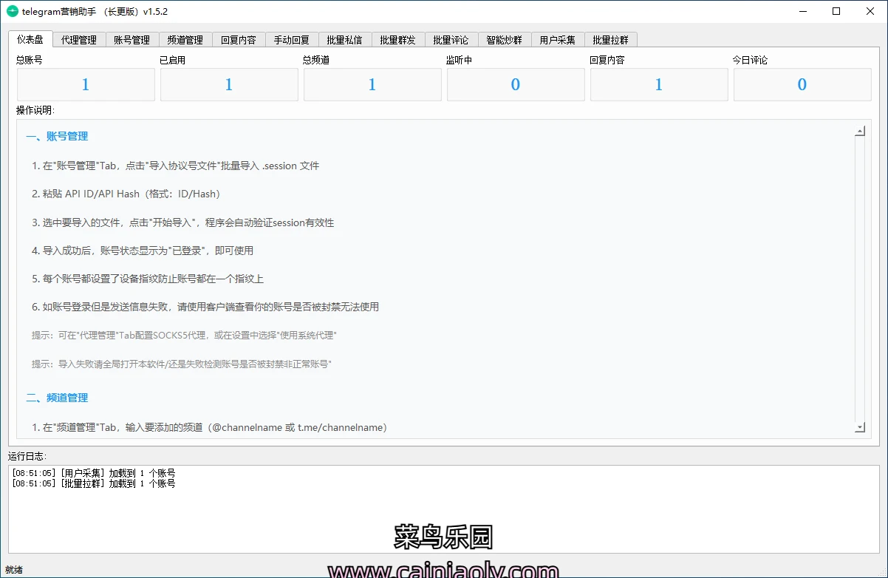This screenshot has width=888, height=578.
Task: Select the 批量拉群 tab
Action: tap(611, 40)
